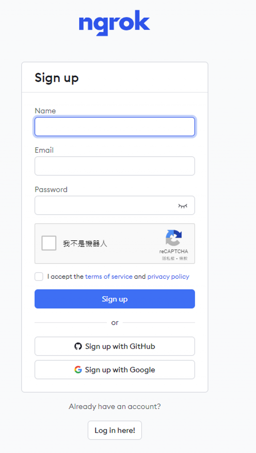Submit the blue Sign up button
The image size is (256, 453).
tap(115, 299)
